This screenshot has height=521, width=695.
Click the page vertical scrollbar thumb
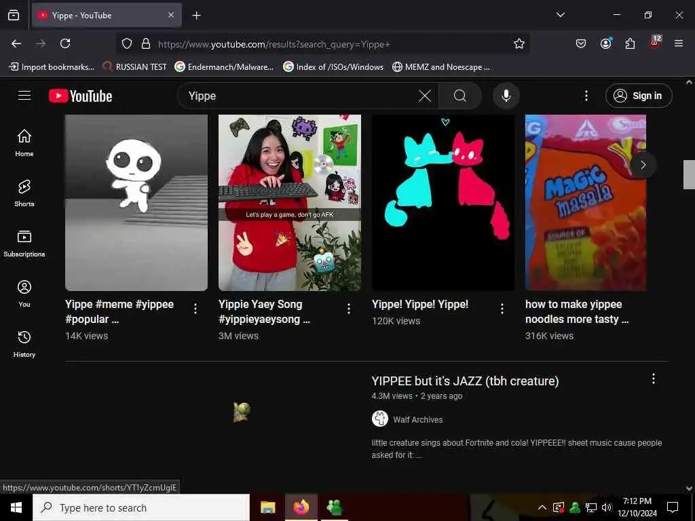pos(689,174)
